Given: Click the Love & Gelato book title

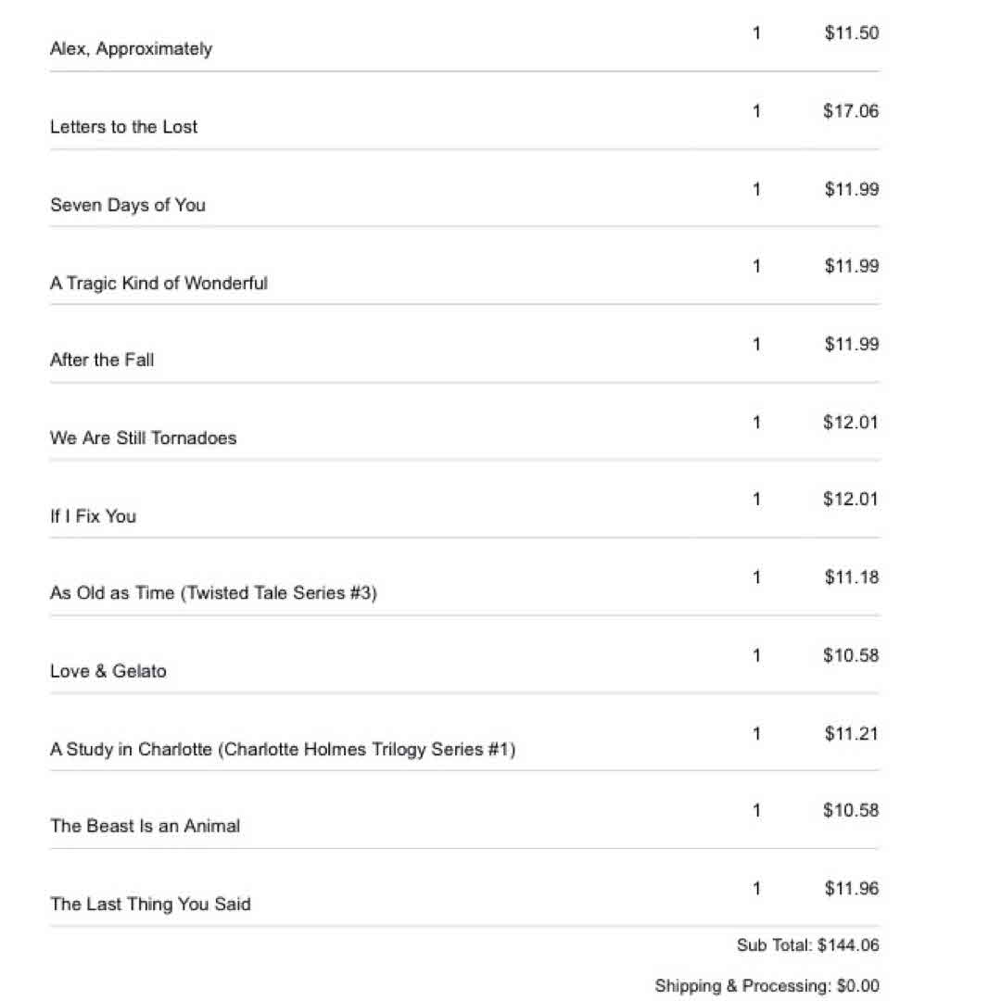Looking at the screenshot, I should pos(108,671).
